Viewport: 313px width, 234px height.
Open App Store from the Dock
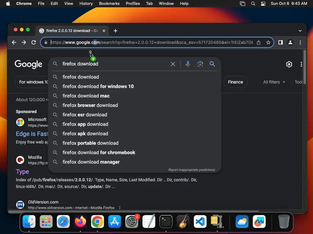(115, 221)
